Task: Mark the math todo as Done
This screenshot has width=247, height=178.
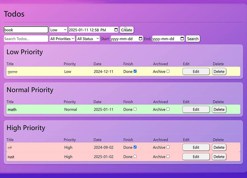Action: (x=135, y=109)
